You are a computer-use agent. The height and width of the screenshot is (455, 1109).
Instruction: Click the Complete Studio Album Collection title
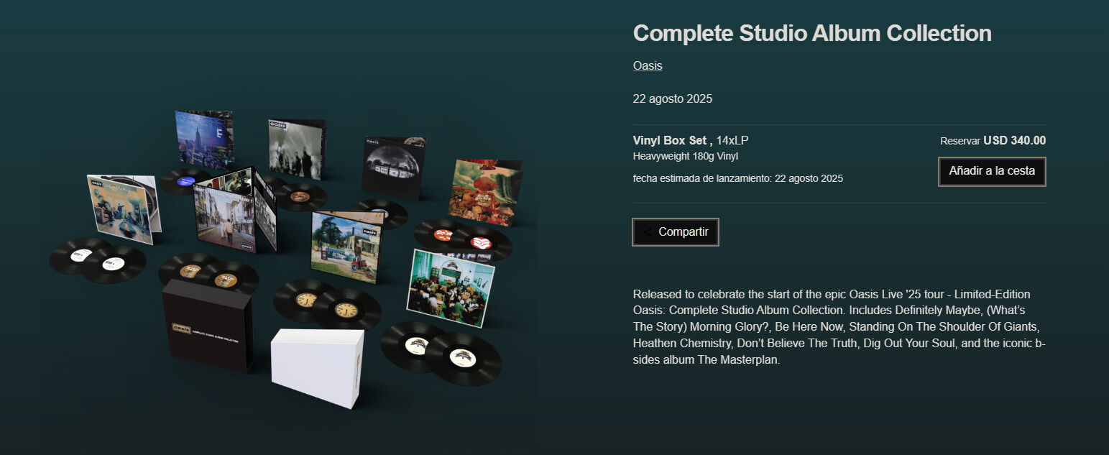coord(812,33)
